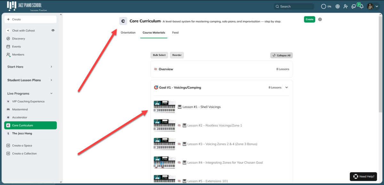Click the Search input field
384x185 pixels.
coord(294,6)
